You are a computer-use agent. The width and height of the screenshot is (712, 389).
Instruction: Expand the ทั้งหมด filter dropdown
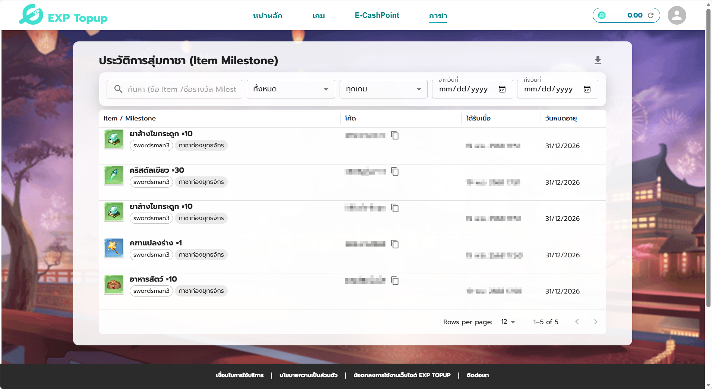(290, 89)
